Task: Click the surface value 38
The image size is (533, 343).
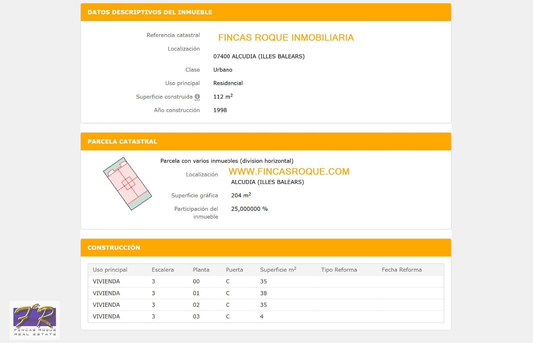Action: click(264, 293)
